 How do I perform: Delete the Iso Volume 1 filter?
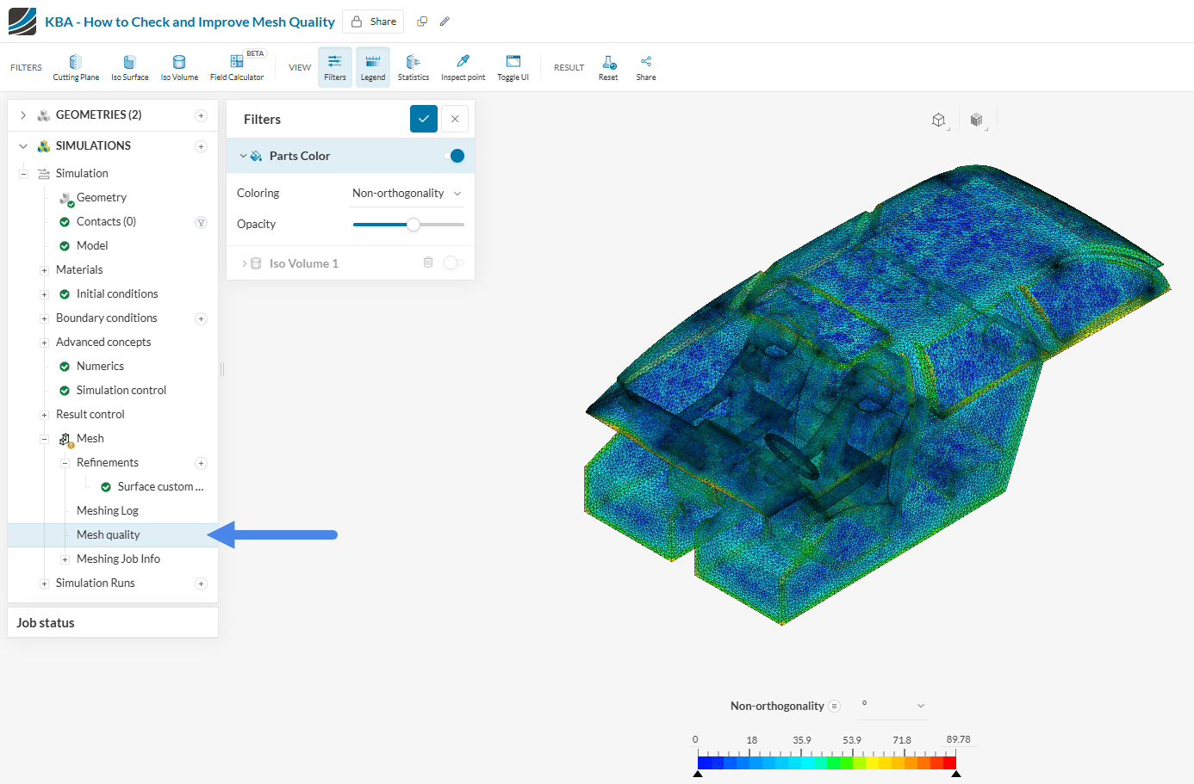(428, 262)
